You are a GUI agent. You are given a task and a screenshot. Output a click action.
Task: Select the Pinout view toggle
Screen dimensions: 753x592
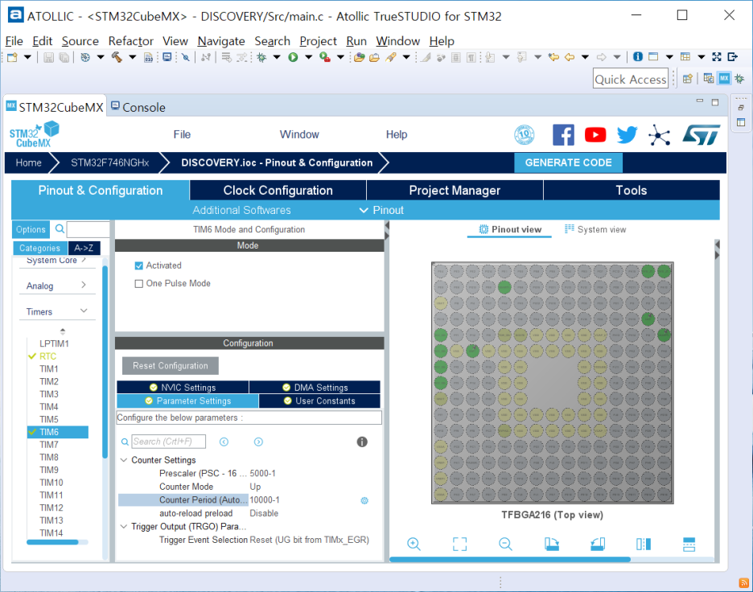pos(510,229)
